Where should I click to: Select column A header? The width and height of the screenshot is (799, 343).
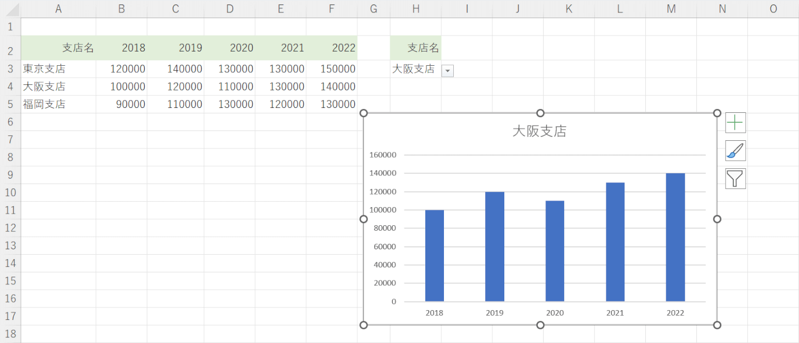point(58,9)
